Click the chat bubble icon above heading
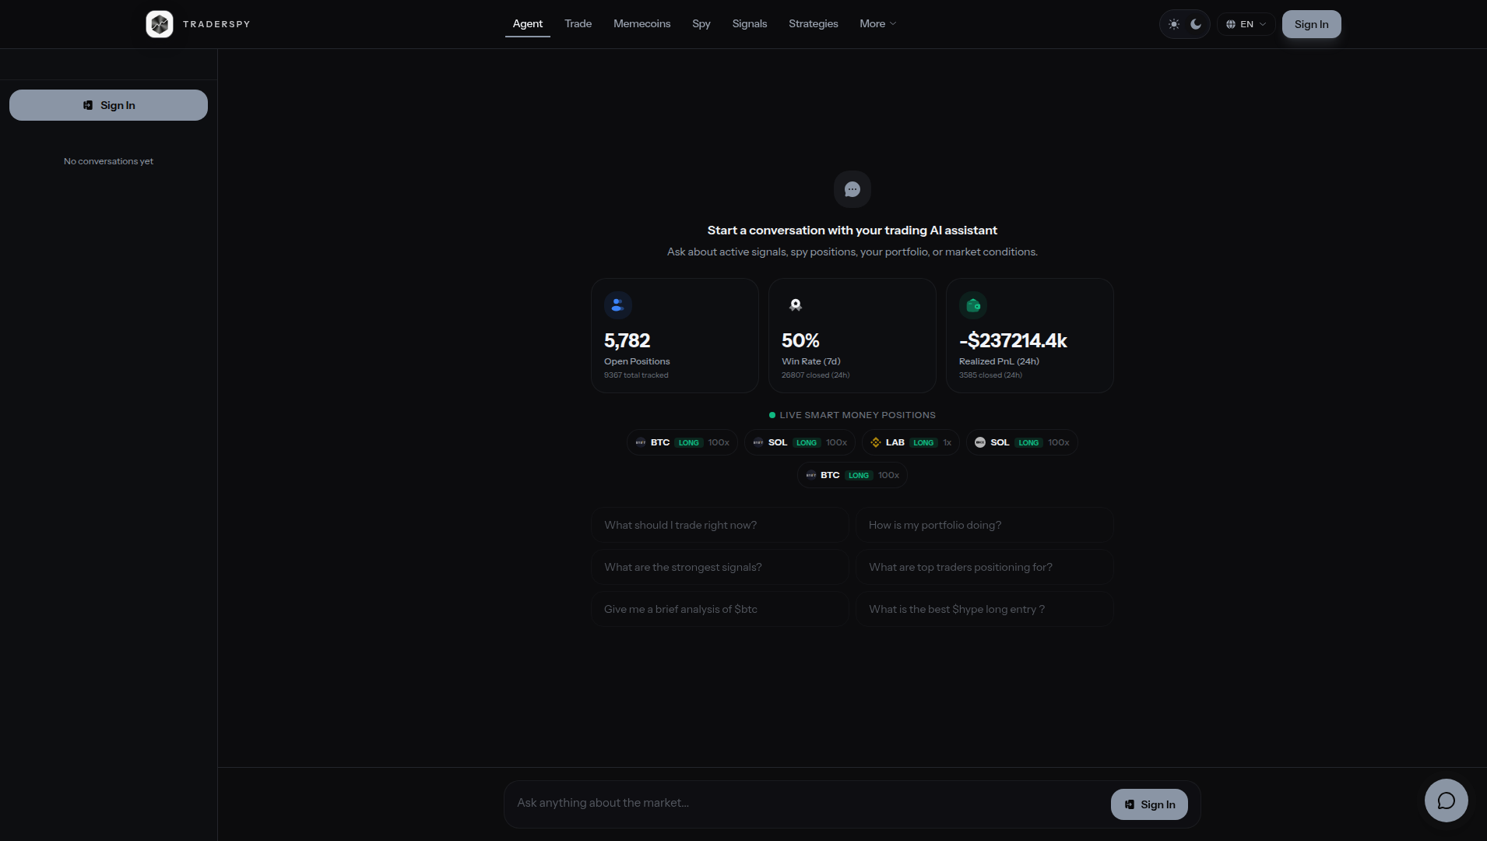Image resolution: width=1487 pixels, height=841 pixels. [x=852, y=189]
